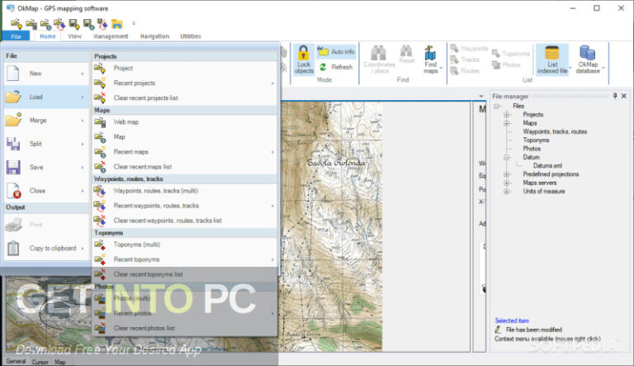Choose Close in File menu
Viewport: 634px width, 366px height.
coord(46,191)
